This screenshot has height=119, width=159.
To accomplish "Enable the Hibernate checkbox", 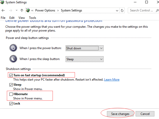I will point(11,94).
